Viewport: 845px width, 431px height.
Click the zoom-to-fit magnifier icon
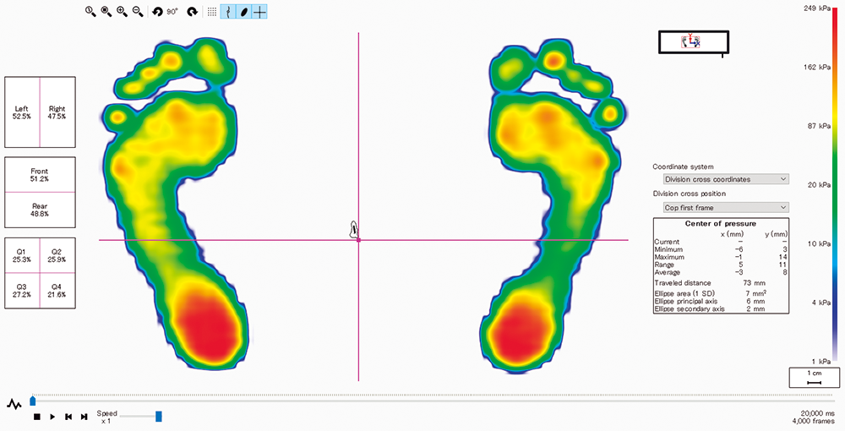pyautogui.click(x=106, y=12)
